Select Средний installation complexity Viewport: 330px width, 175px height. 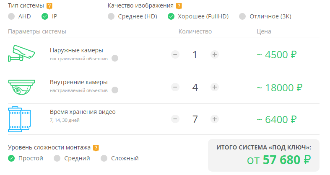tap(57, 158)
